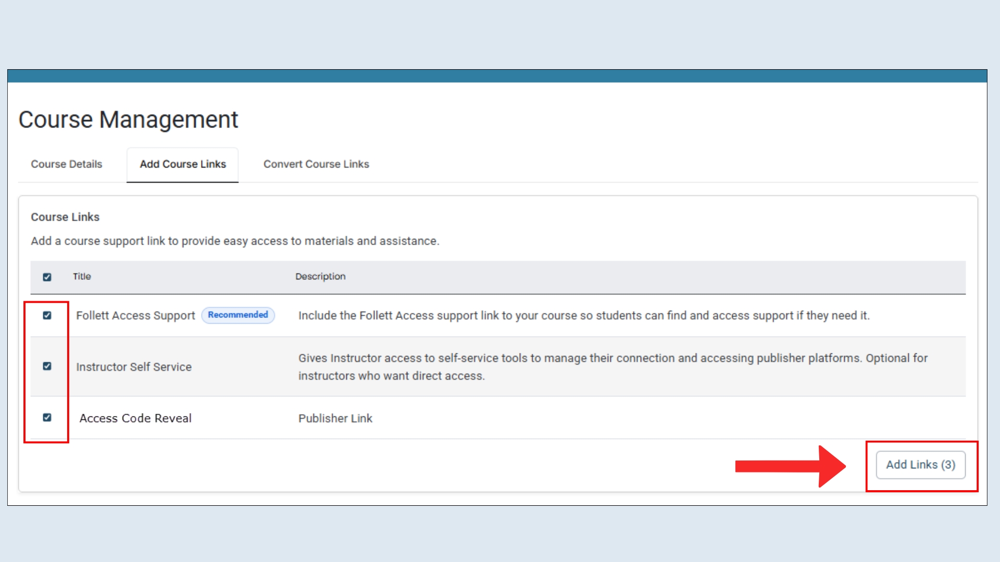The width and height of the screenshot is (1000, 562).
Task: Select the Instructor Self Service row
Action: [x=134, y=366]
